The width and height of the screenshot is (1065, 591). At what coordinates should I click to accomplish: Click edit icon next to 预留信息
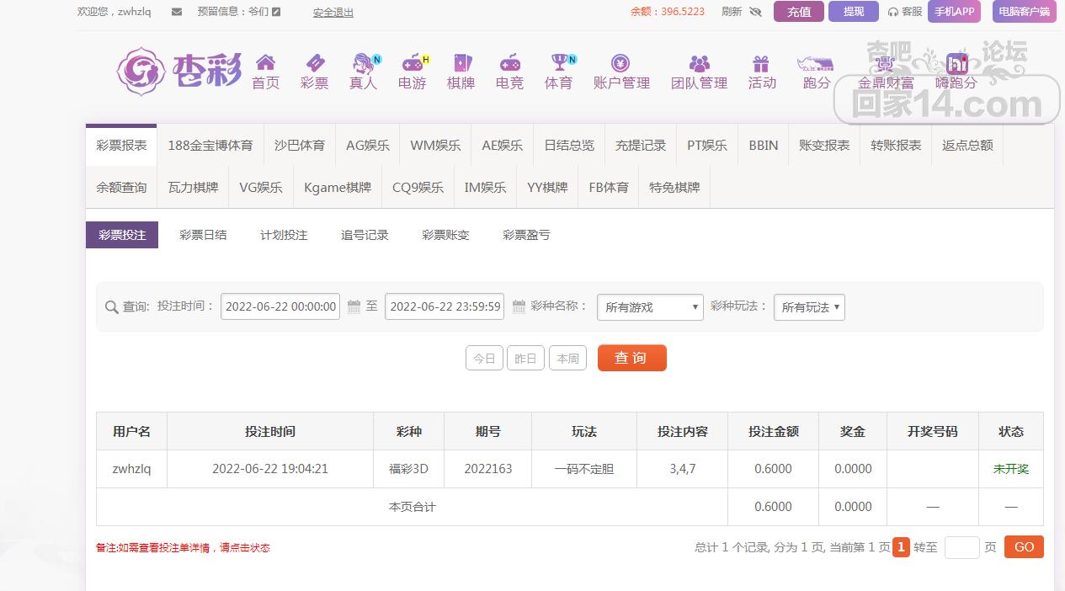coord(276,12)
